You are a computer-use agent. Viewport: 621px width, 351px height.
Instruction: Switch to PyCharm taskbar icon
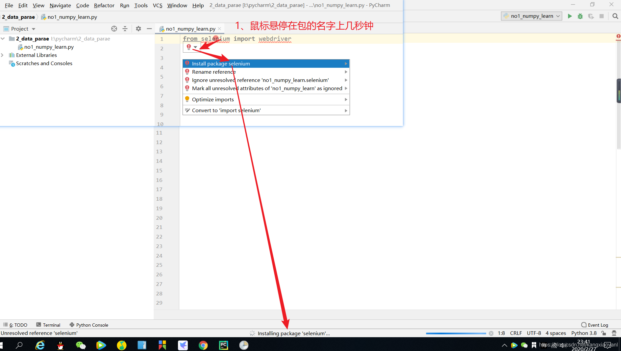pyautogui.click(x=224, y=345)
